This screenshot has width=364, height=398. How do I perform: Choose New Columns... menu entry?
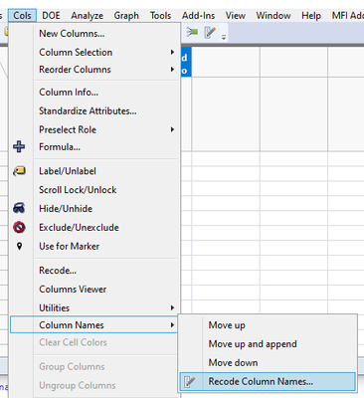pyautogui.click(x=94, y=34)
